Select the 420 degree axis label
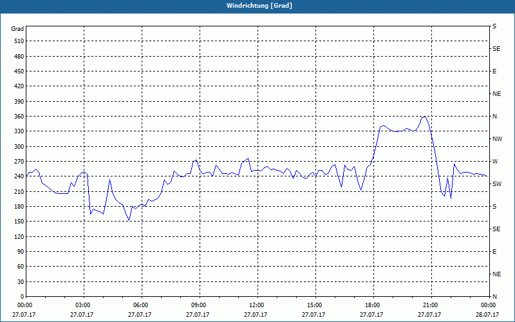Image resolution: width=515 pixels, height=322 pixels. tap(19, 86)
